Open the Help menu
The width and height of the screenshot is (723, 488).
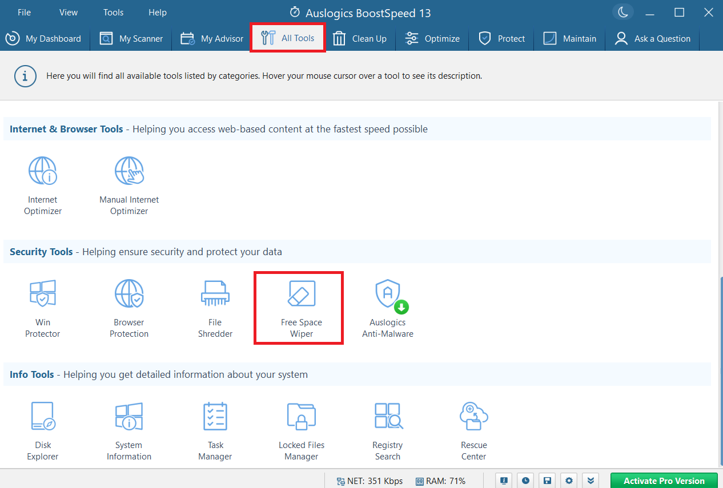158,13
